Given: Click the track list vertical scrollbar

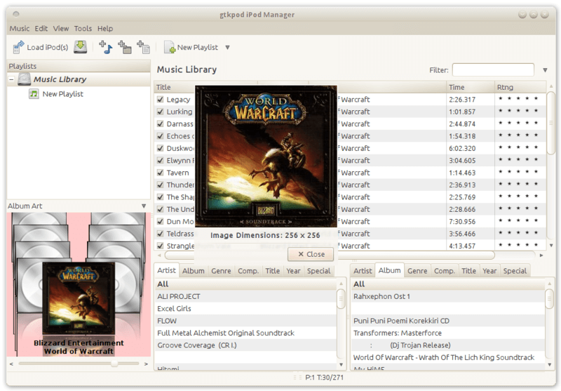Looking at the screenshot, I should [550, 122].
